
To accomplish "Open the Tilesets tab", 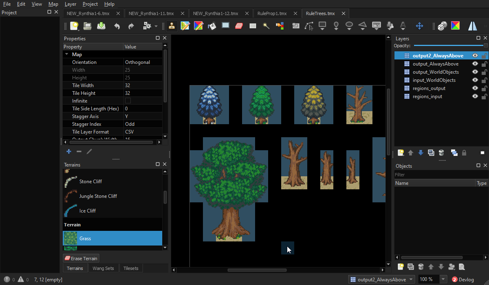I will coord(131,268).
